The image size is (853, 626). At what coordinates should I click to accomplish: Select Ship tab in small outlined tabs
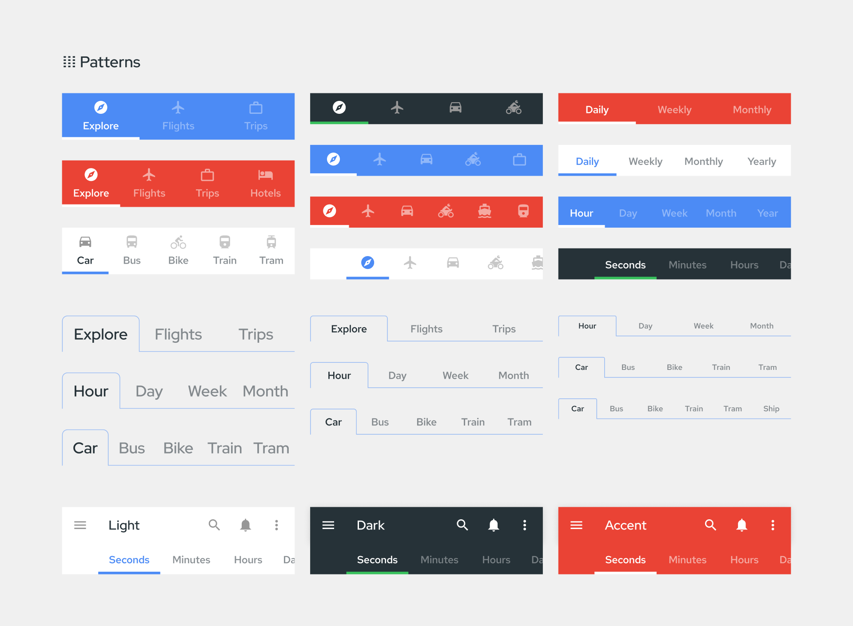pyautogui.click(x=771, y=409)
